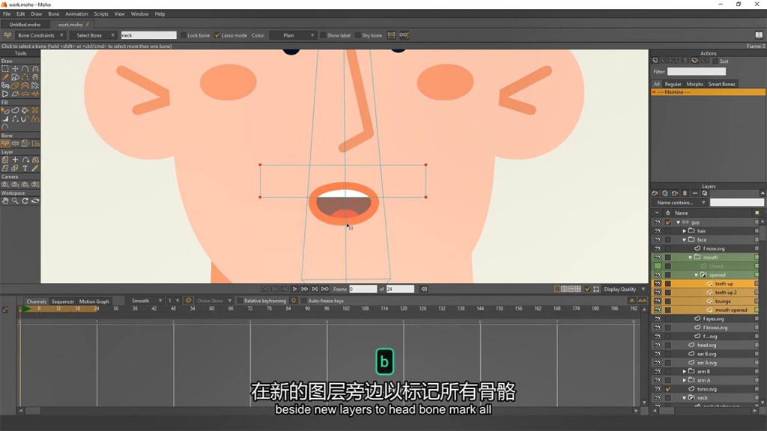Screen dimensions: 767x431
Task: Switch to the Sequencer tab
Action: pyautogui.click(x=63, y=302)
